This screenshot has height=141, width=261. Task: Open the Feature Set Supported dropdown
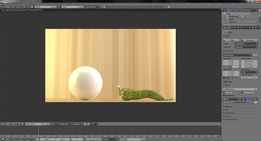click(246, 47)
